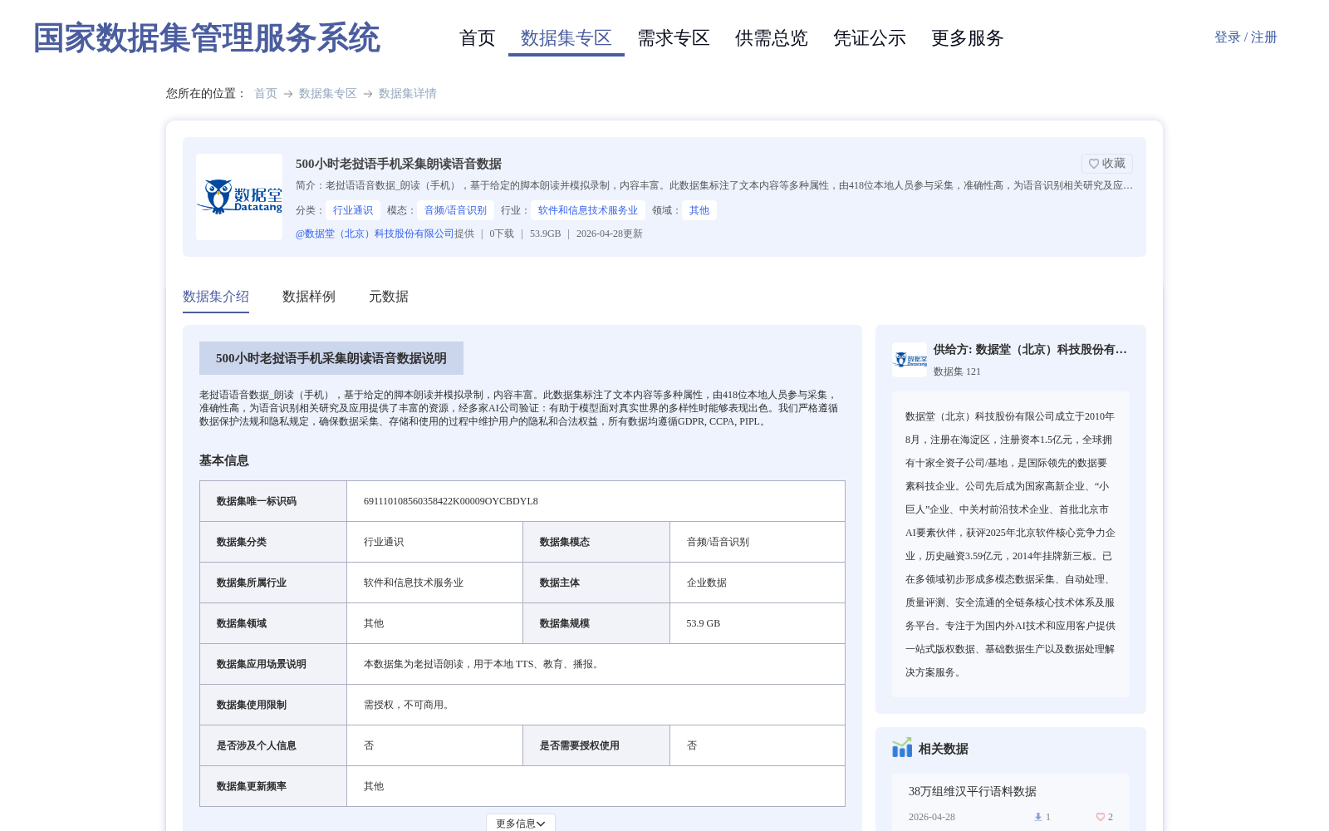Click the 数据集详情 breadcrumb item
The image size is (1329, 831).
coord(408,94)
